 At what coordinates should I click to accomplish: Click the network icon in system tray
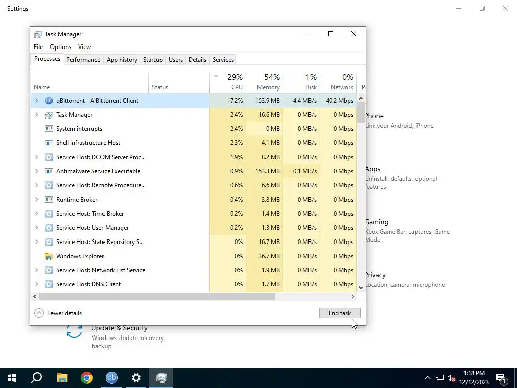pos(440,378)
